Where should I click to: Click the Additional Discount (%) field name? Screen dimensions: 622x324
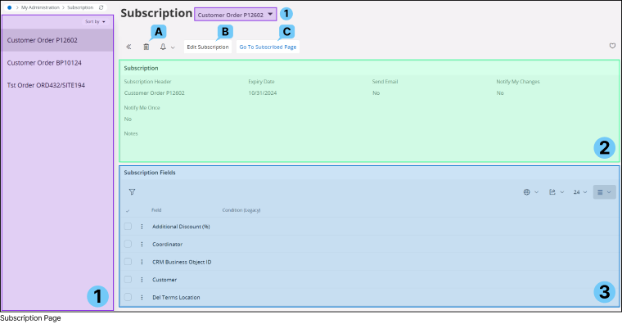click(182, 227)
